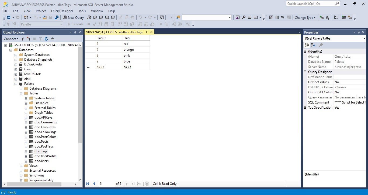The image size is (368, 195).
Task: Open the search combo box dropdown in toolbar
Action: pos(230,17)
